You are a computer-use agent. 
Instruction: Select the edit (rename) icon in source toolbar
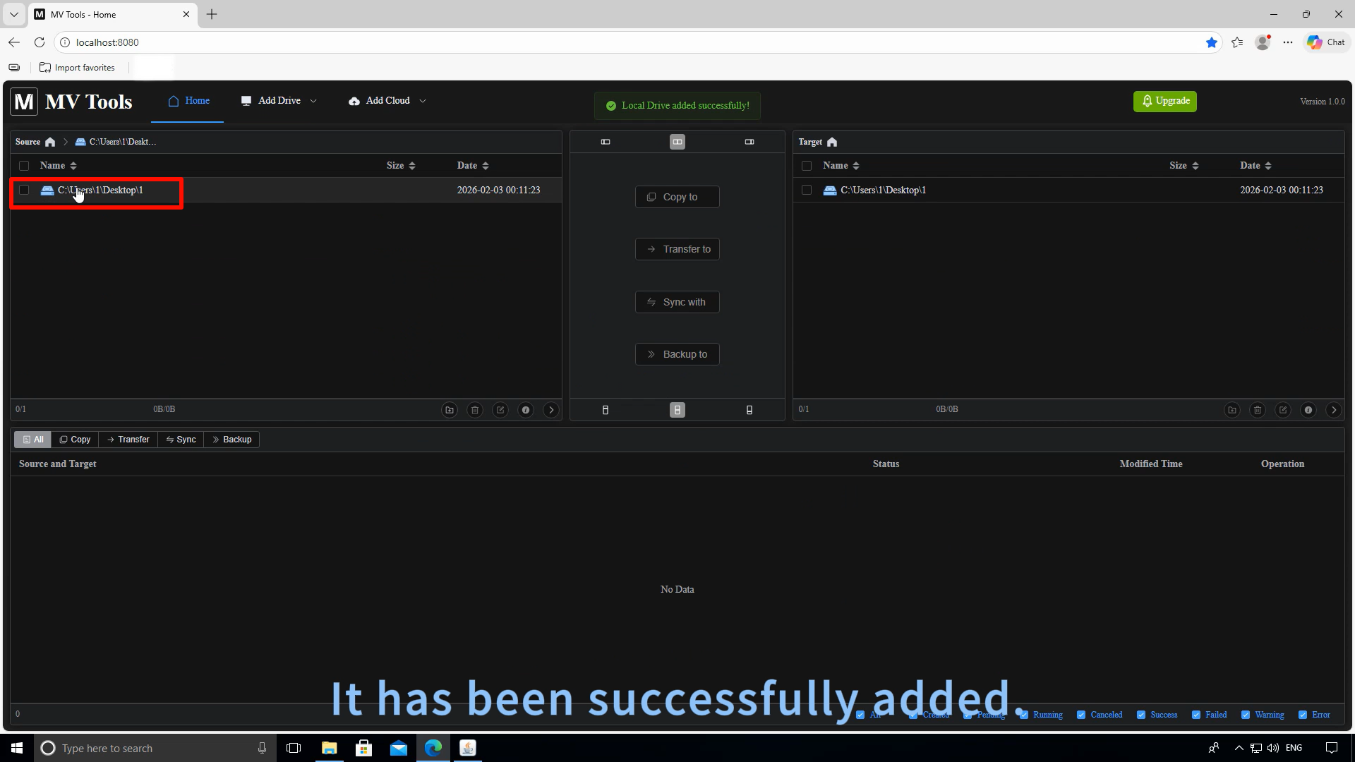(500, 409)
